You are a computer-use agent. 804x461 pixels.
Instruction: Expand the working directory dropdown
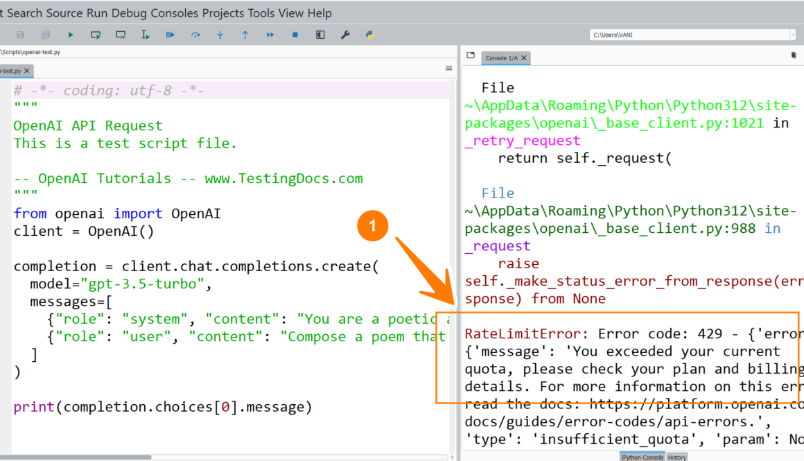(x=792, y=35)
